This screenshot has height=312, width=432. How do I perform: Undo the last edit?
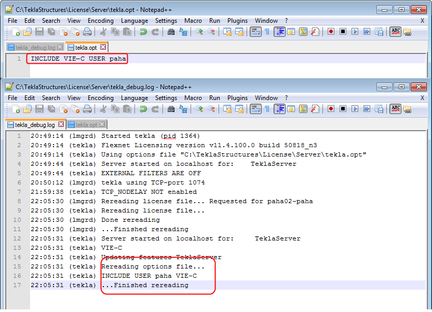tap(144, 32)
